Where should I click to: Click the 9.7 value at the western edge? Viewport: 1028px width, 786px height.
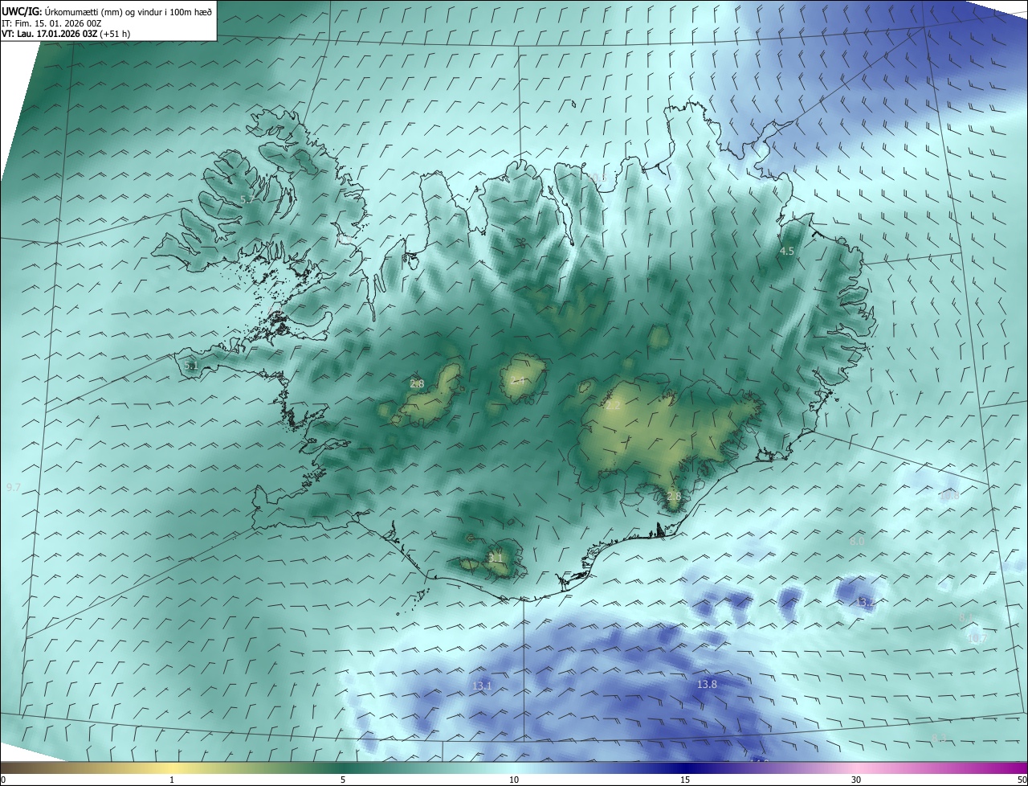tap(13, 488)
